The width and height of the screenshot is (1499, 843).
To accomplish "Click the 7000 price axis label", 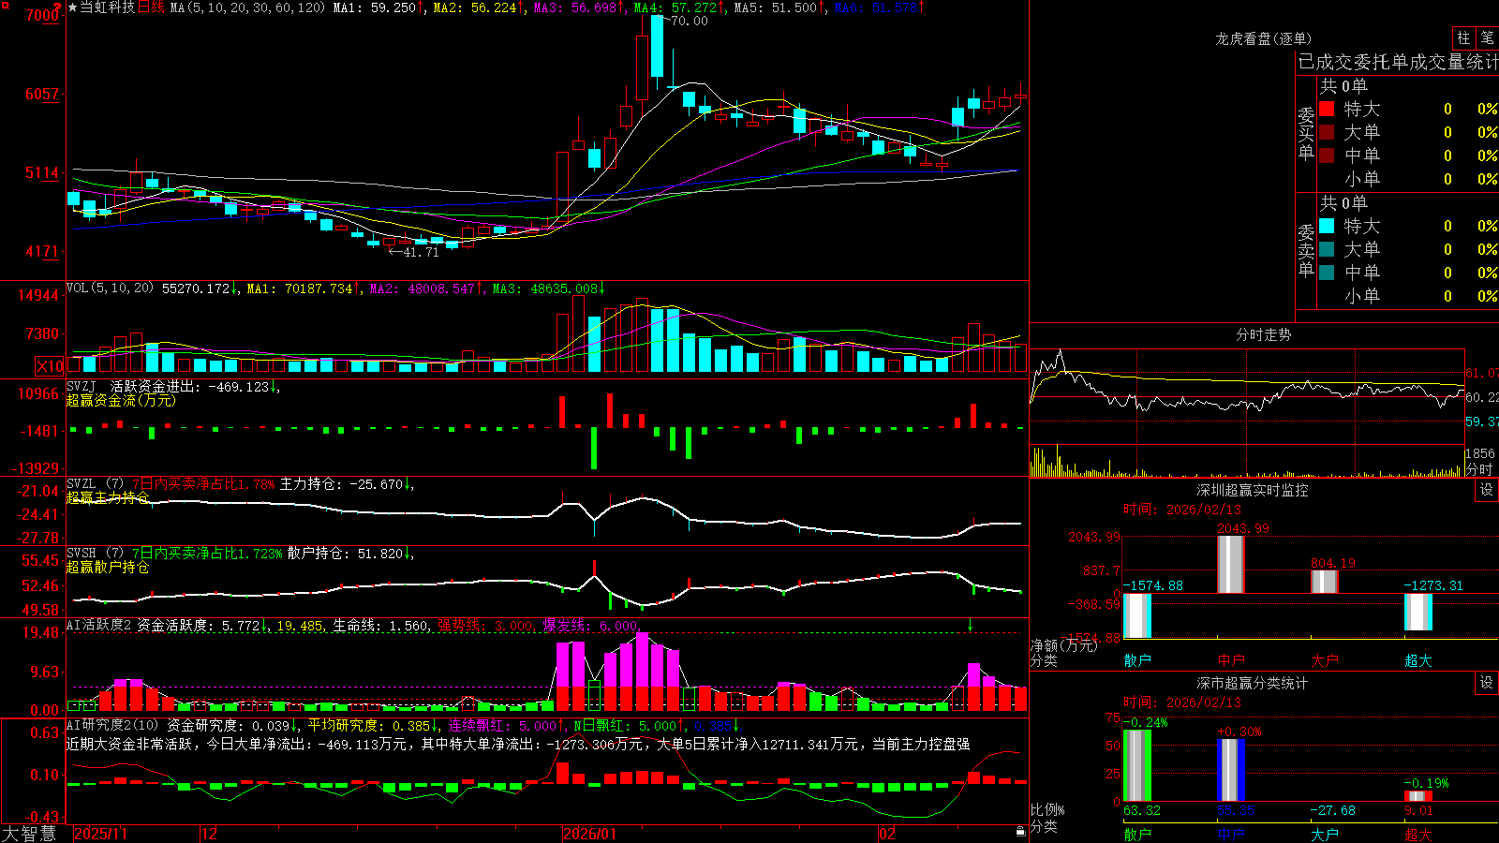I will click(42, 15).
